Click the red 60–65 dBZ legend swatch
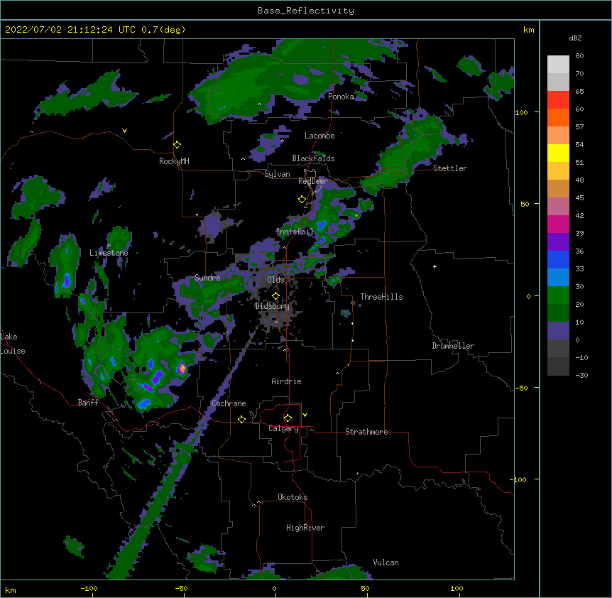Screen dimensions: 612x598 point(558,100)
